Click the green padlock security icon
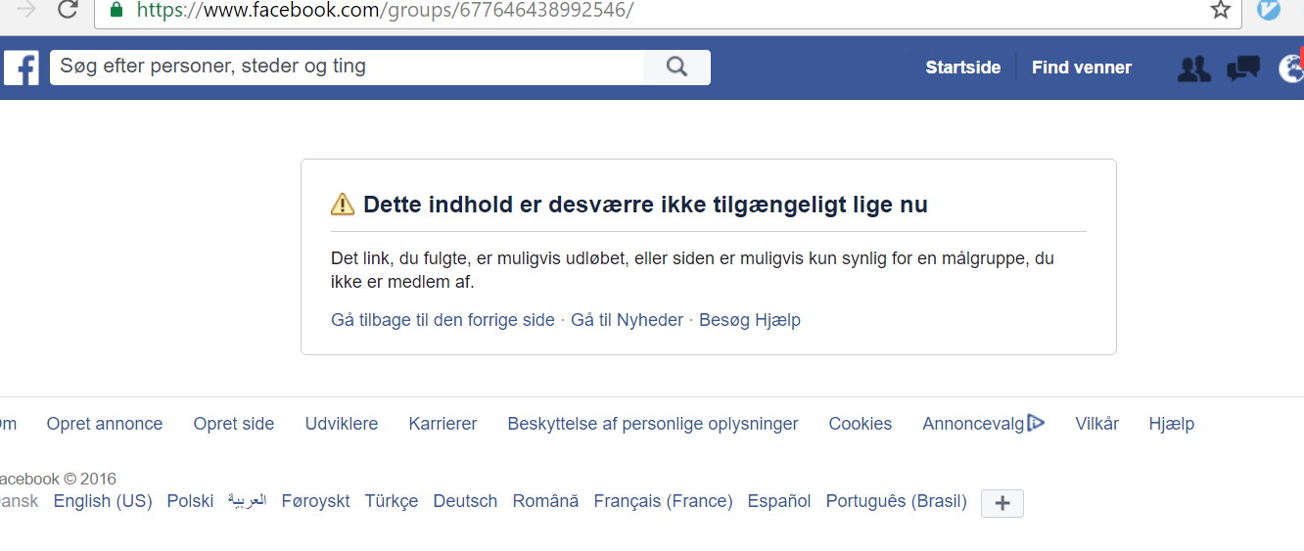 (x=116, y=10)
